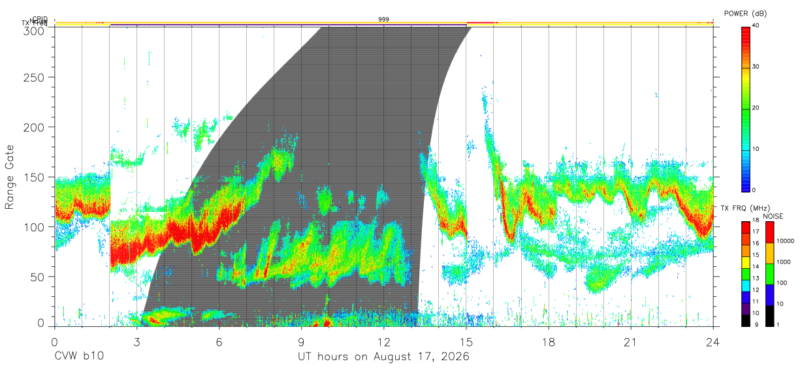Click the 'CVW b10' label
This screenshot has height=370, width=802.
[x=78, y=356]
